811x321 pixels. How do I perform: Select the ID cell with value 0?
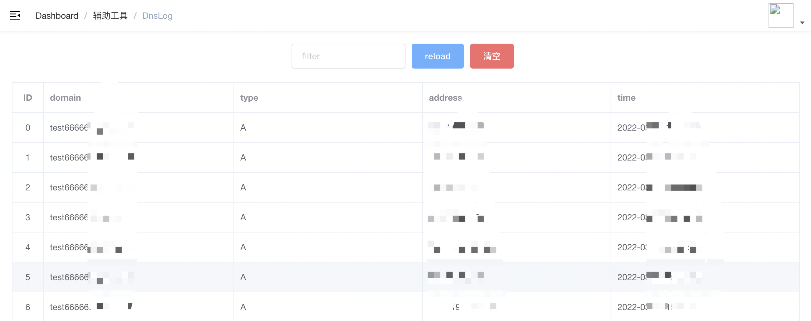pos(28,128)
